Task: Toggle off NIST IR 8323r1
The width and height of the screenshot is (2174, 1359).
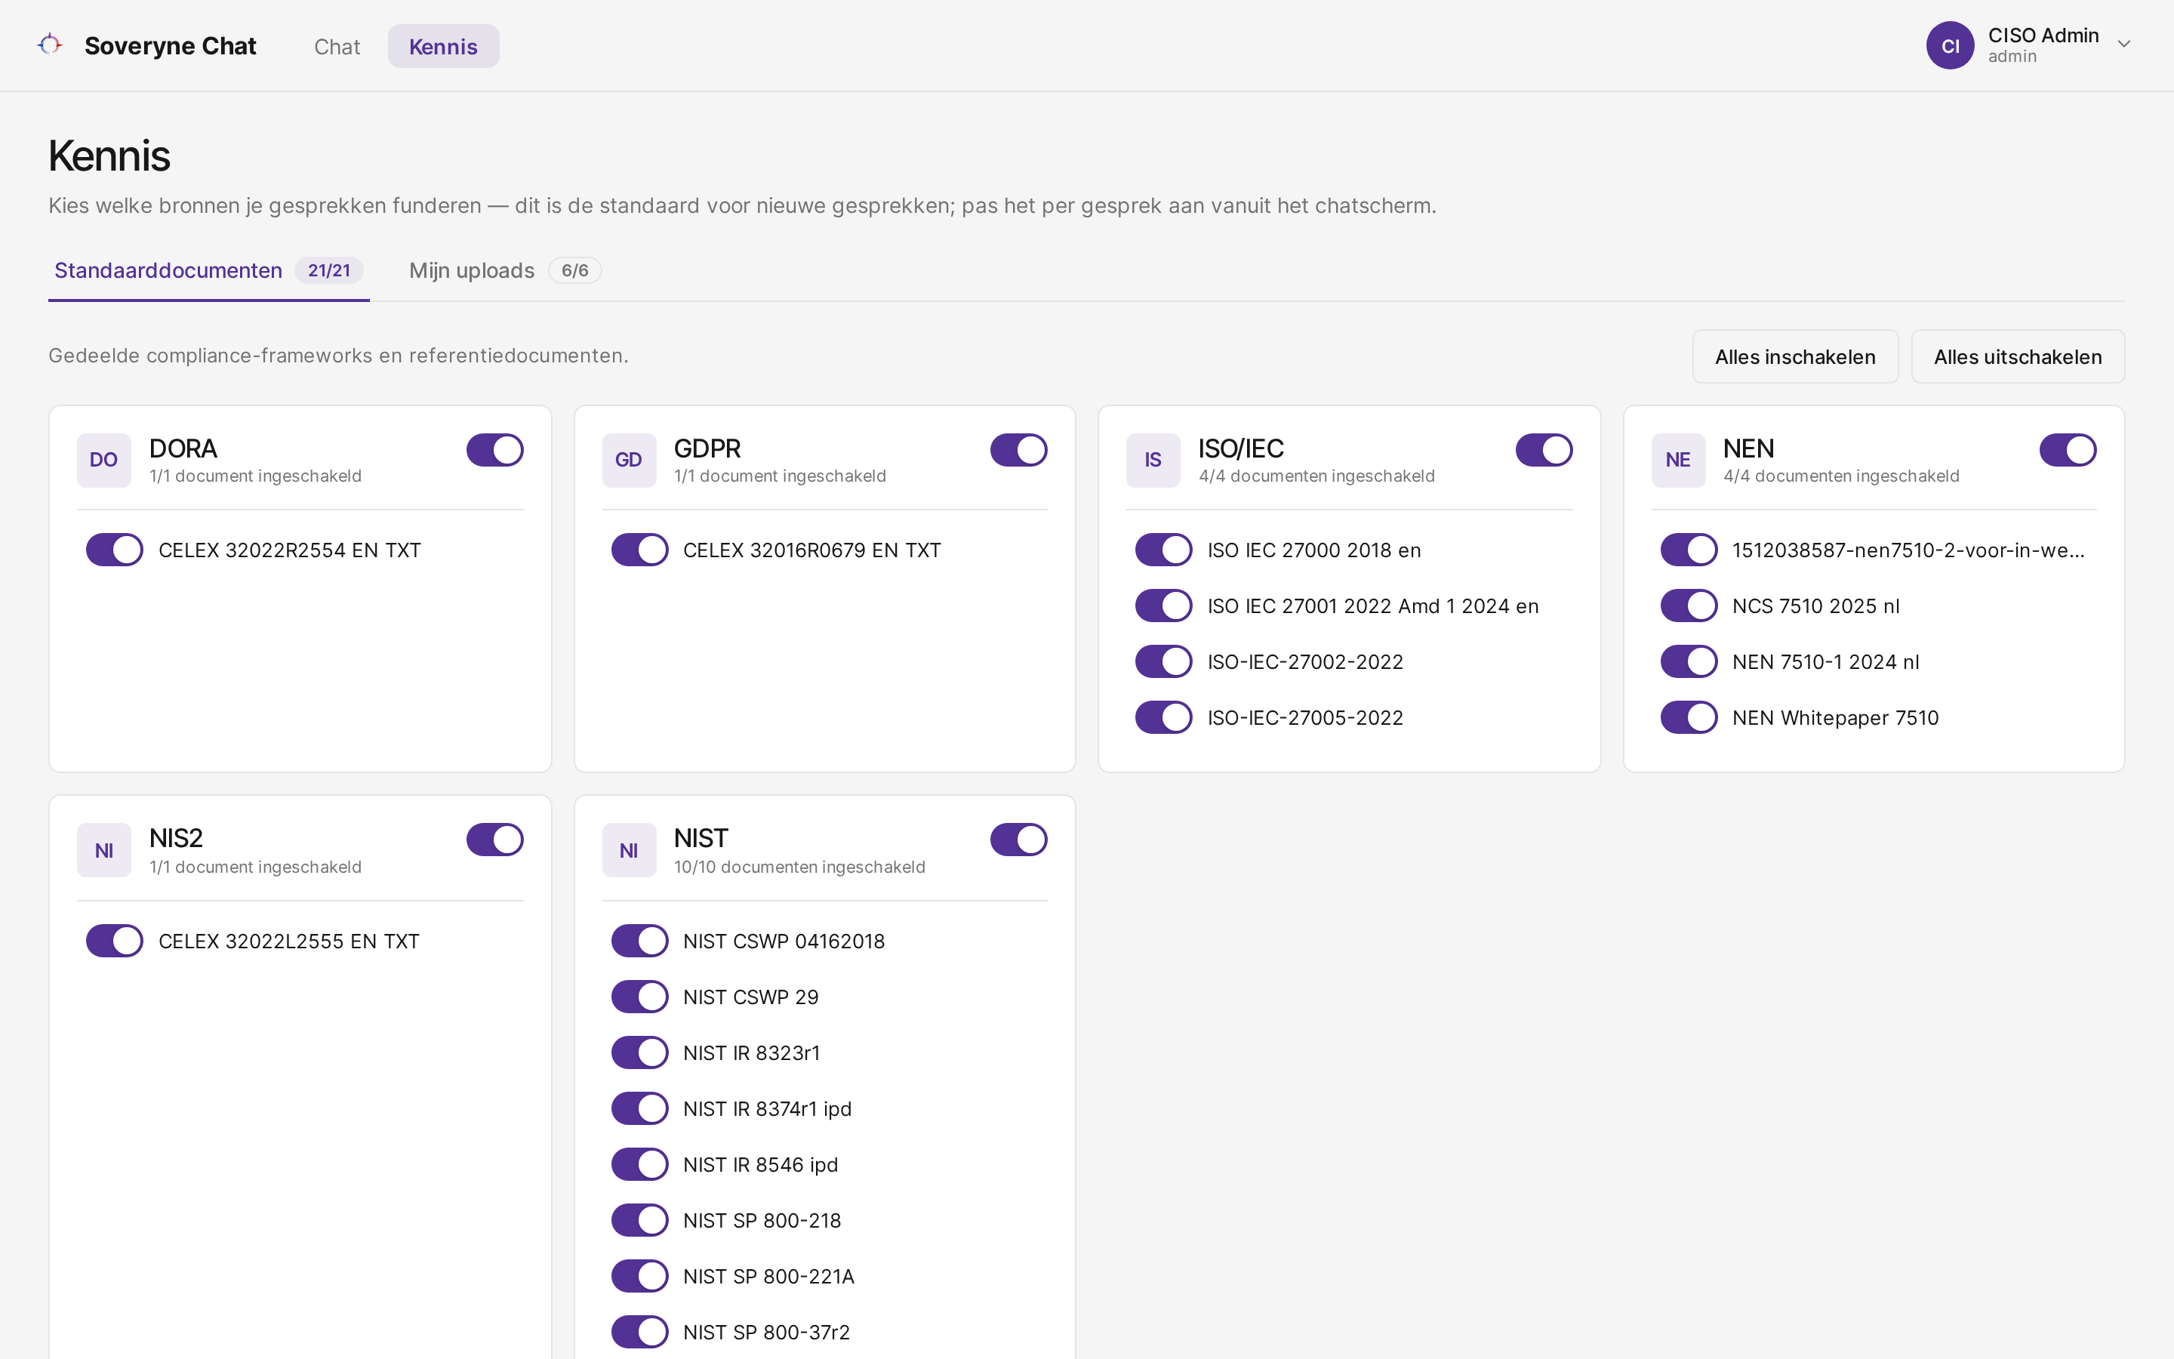Action: [x=639, y=1052]
